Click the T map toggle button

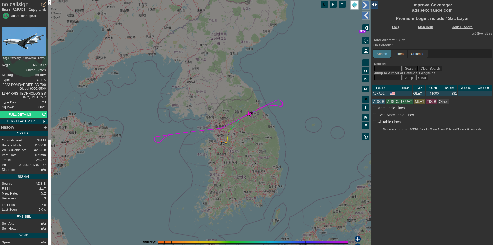342,4
